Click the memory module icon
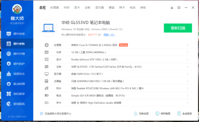Viewport: 199px width, 122px height. coord(46,52)
